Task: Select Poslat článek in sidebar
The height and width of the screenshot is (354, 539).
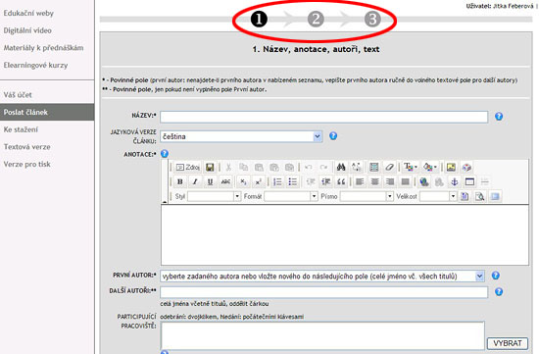Action: (x=47, y=112)
